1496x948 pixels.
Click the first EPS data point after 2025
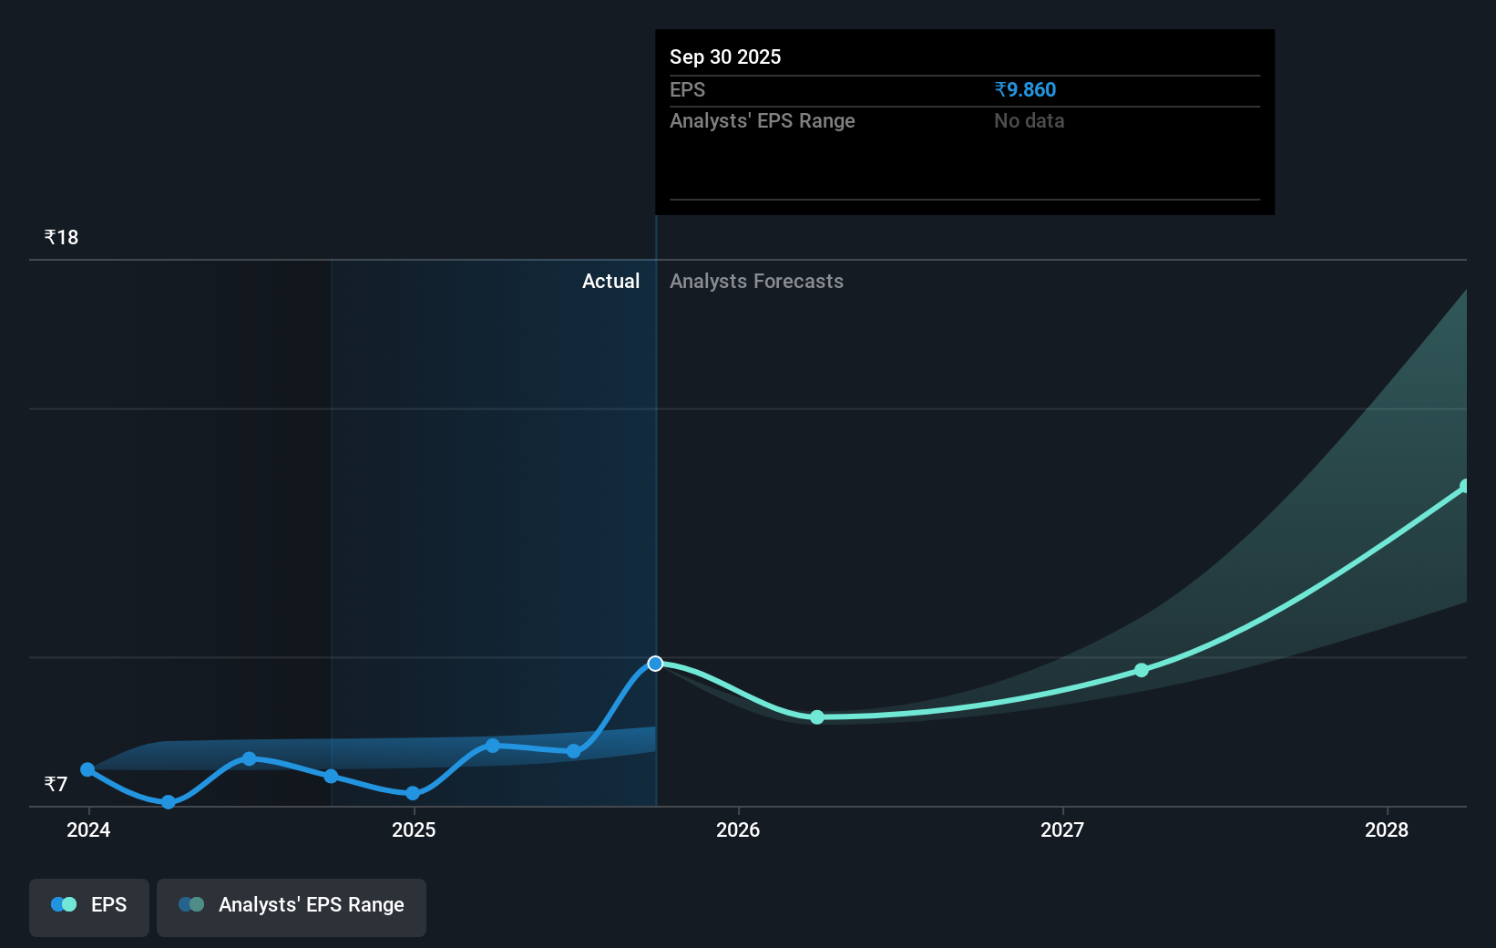(493, 746)
